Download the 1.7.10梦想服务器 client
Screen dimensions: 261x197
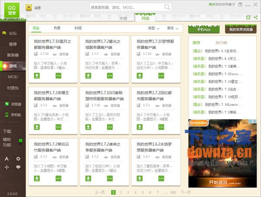pos(140,76)
